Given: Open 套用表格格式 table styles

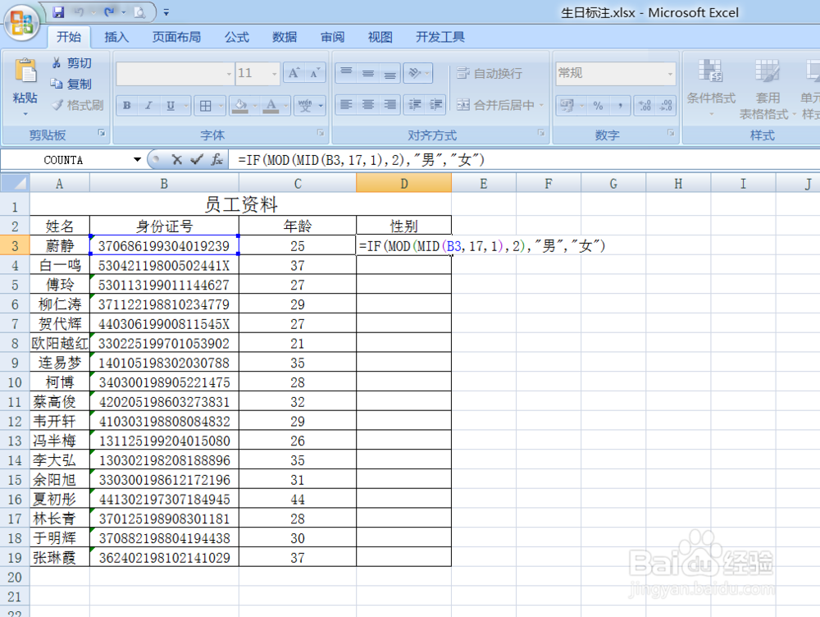Looking at the screenshot, I should pos(767,89).
